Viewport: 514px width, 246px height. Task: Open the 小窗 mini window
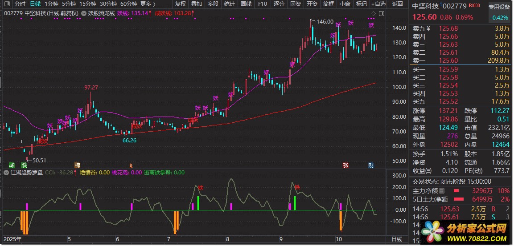tap(345, 4)
